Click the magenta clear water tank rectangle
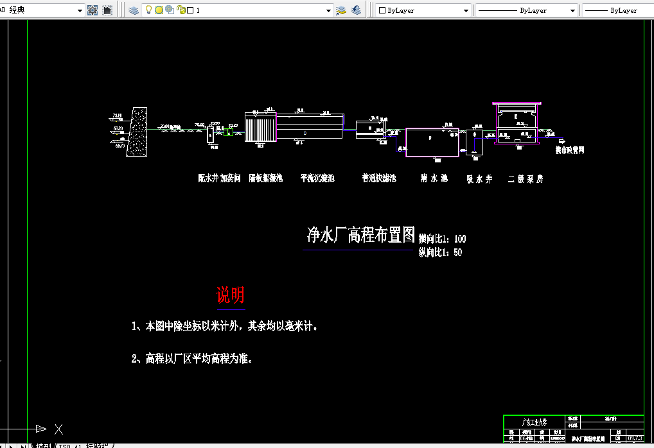Viewport: 654px width, 448px height. click(x=432, y=142)
